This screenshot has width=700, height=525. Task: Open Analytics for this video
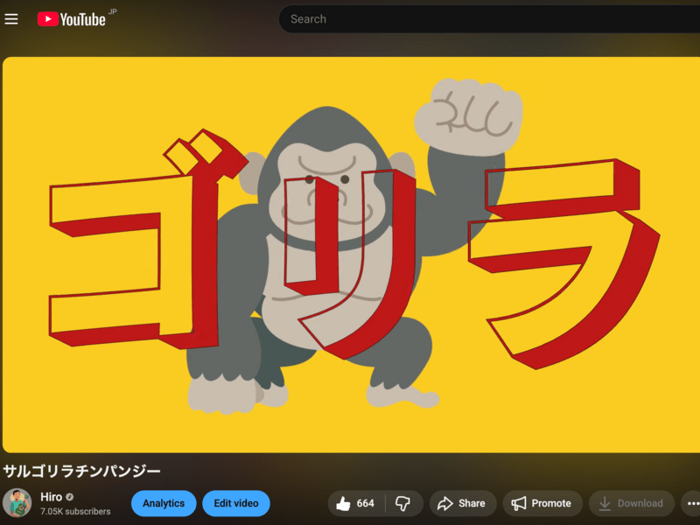(164, 503)
